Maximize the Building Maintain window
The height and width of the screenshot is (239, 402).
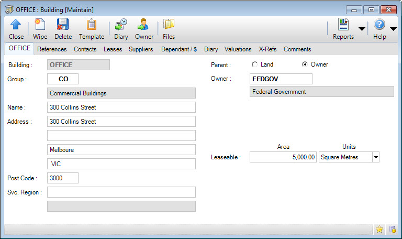[x=371, y=10]
